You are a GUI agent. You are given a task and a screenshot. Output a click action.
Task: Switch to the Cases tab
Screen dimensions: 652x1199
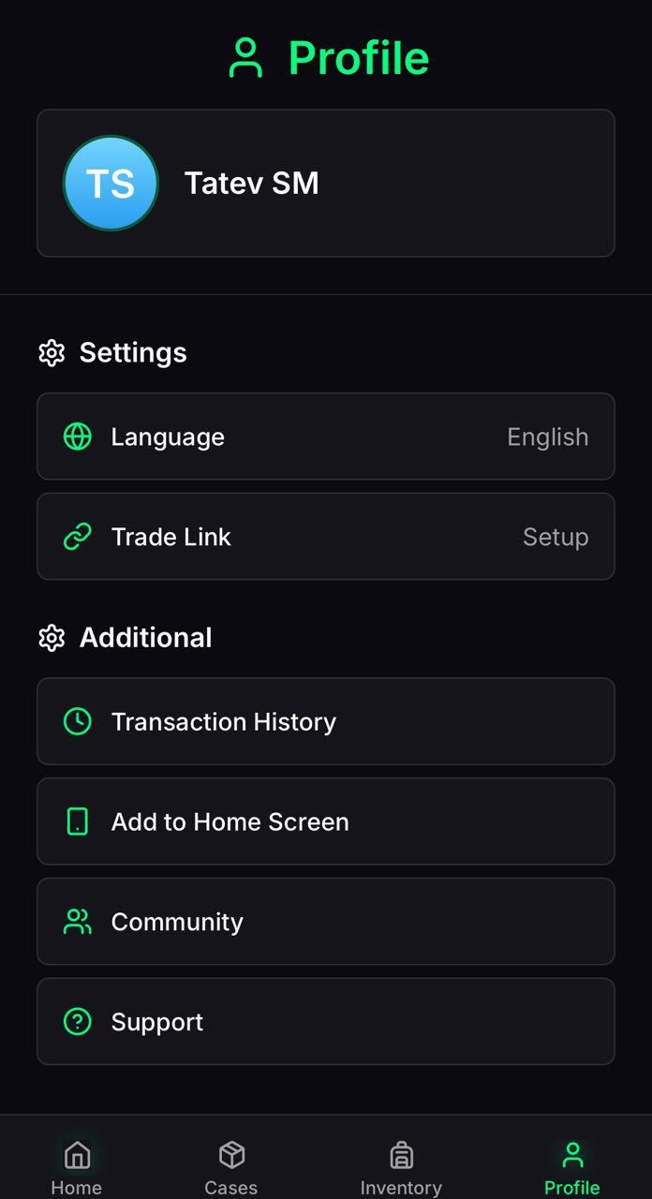230,1164
